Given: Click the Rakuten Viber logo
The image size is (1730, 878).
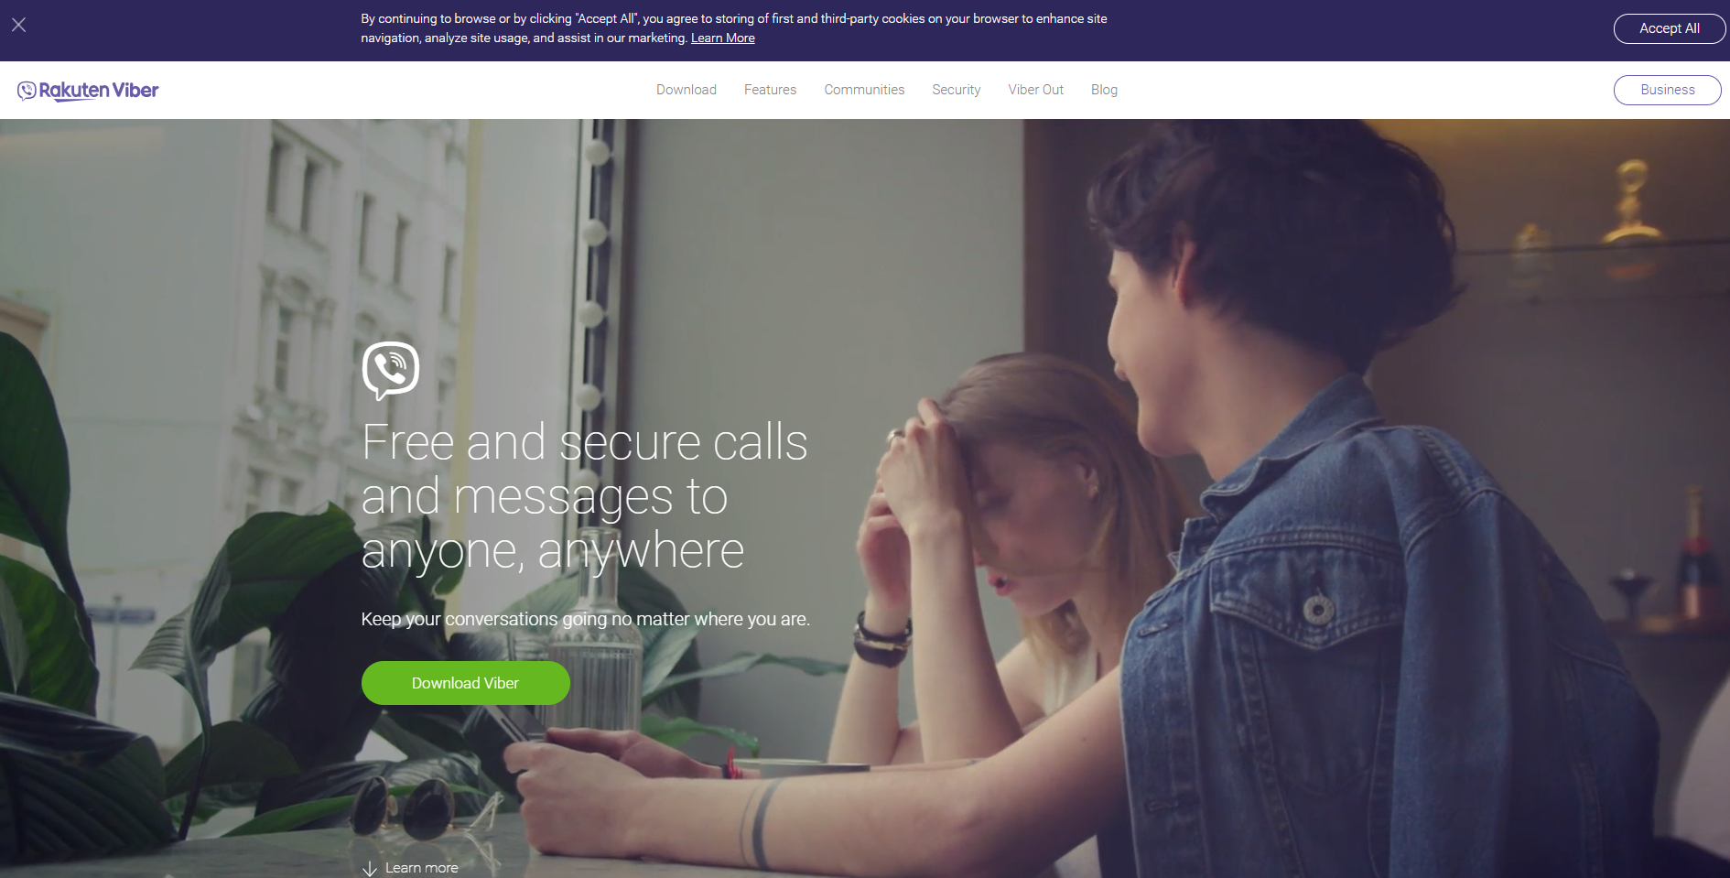Looking at the screenshot, I should click(x=88, y=90).
